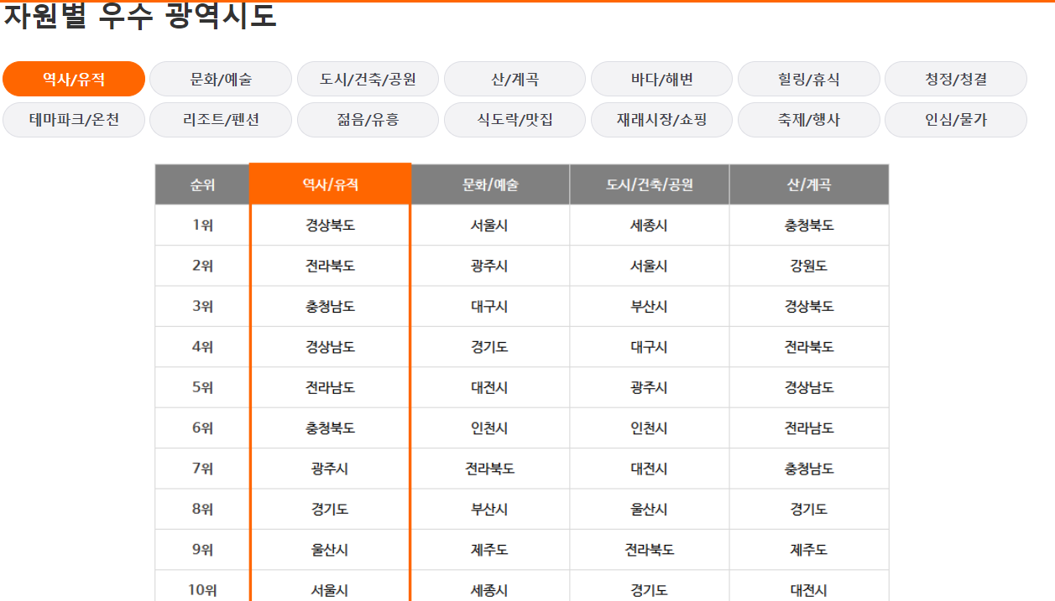Select 경상남도 in the 4위 row
Screen dimensions: 1055x601
tap(330, 347)
